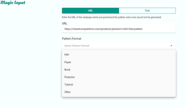Click the Magic Input logo
The image size is (185, 108).
tap(13, 3)
